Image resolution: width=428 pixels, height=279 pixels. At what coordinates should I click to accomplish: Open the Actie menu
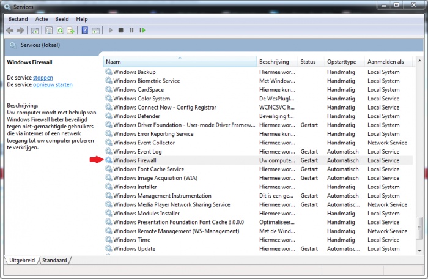click(42, 19)
